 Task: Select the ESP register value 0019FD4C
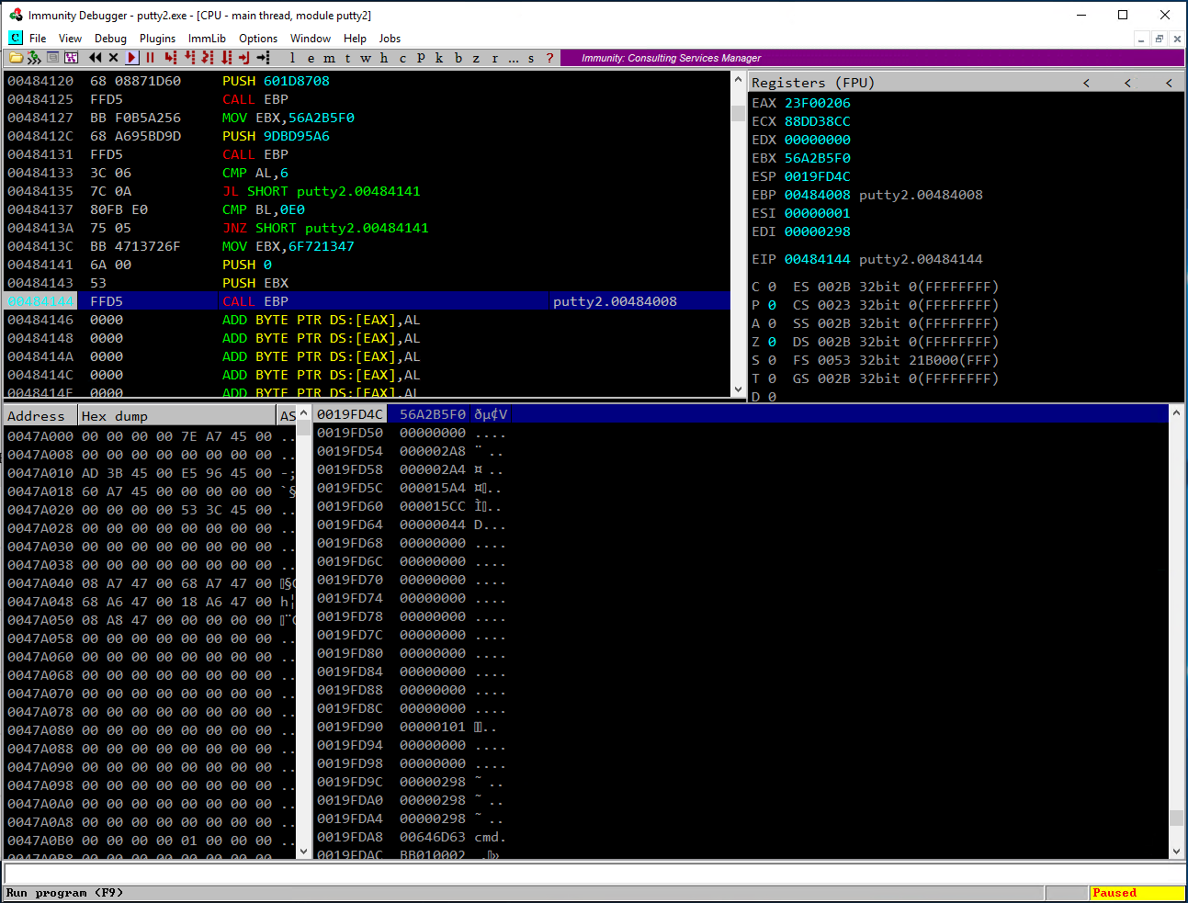click(817, 176)
